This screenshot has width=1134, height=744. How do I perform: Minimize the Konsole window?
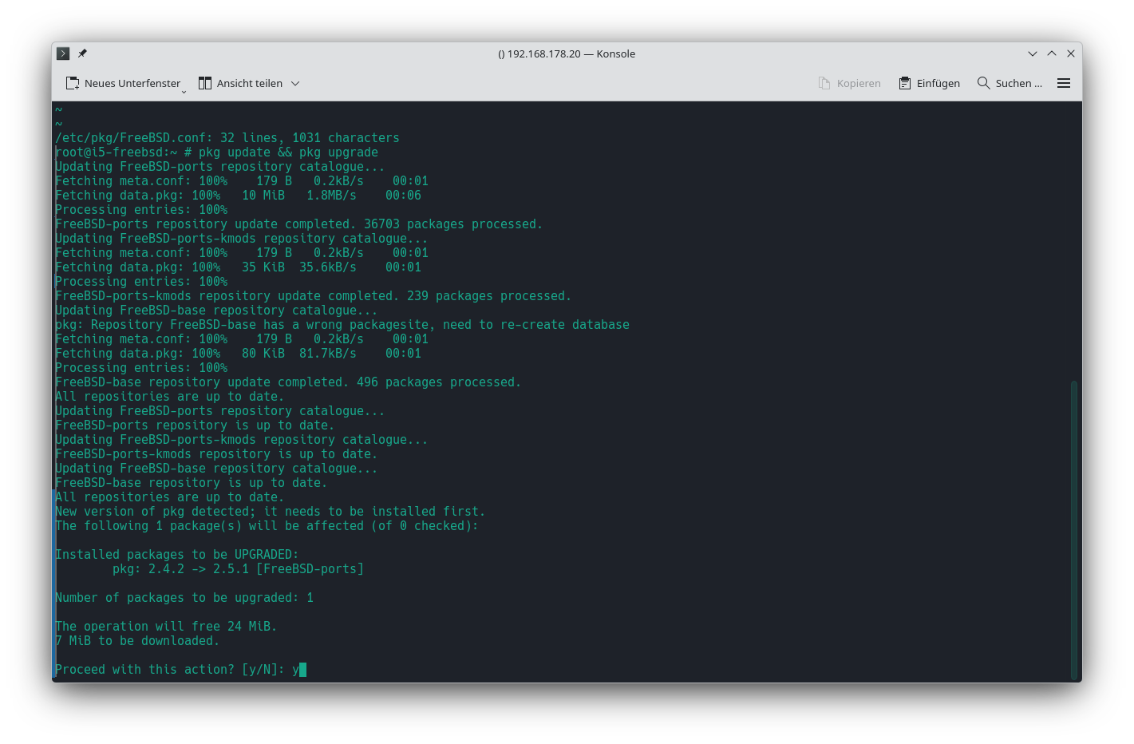pos(1033,53)
